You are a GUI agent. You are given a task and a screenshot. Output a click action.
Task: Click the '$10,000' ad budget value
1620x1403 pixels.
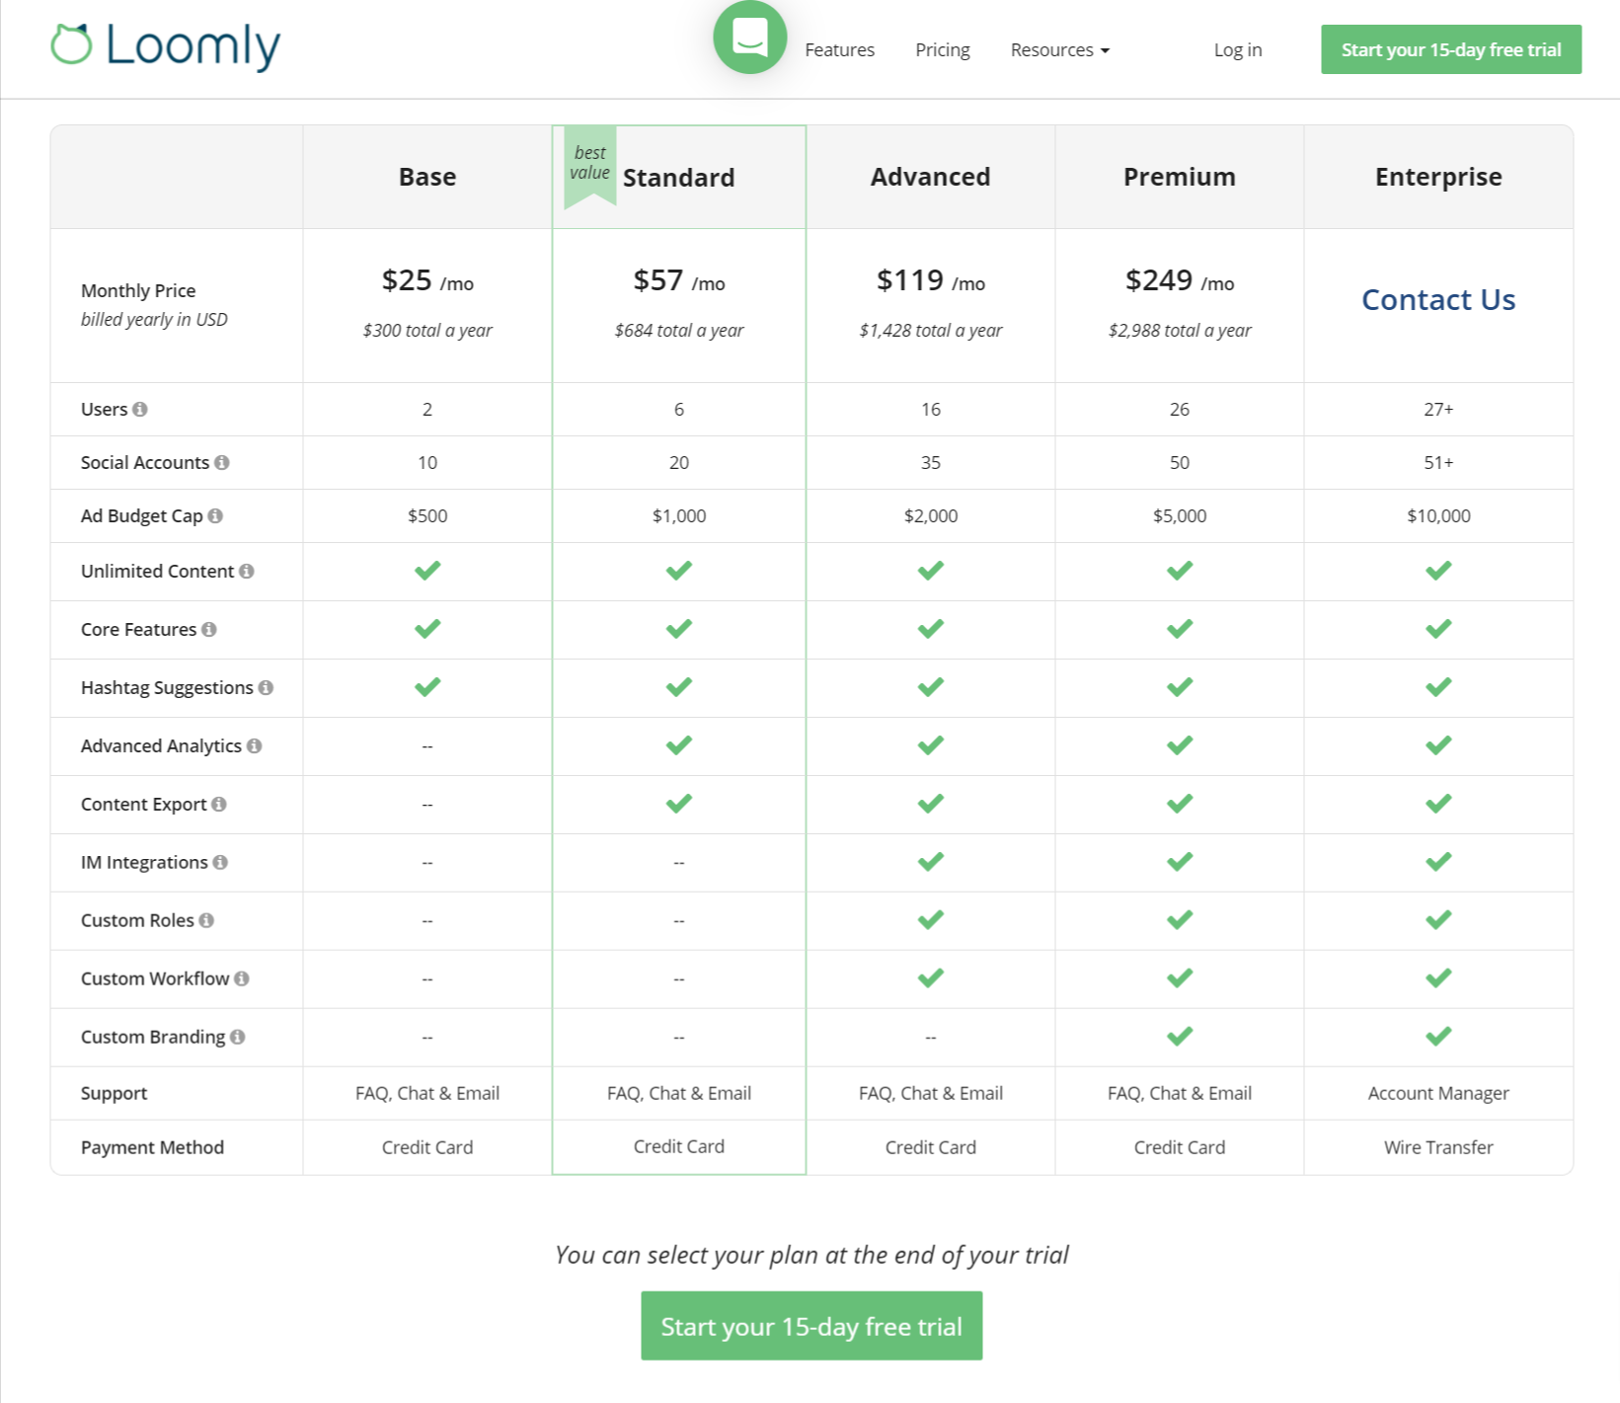1438,515
